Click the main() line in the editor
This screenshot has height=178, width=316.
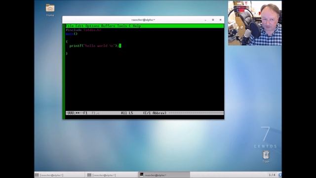coord(72,34)
